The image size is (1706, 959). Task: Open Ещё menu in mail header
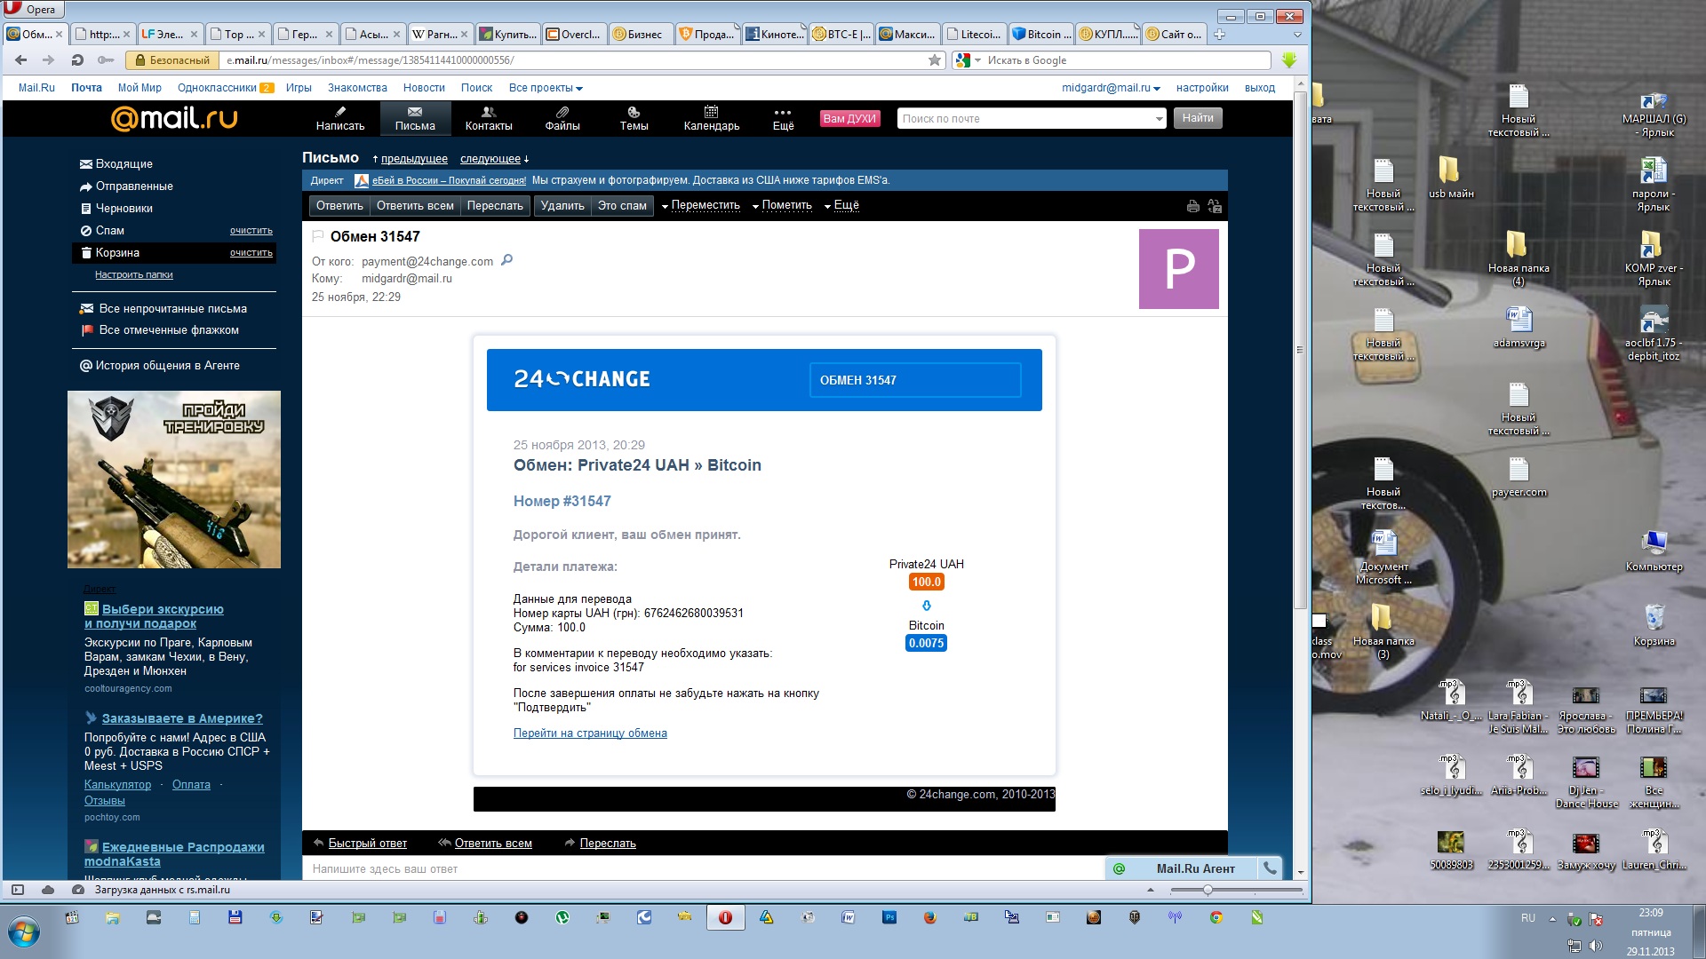pyautogui.click(x=783, y=118)
